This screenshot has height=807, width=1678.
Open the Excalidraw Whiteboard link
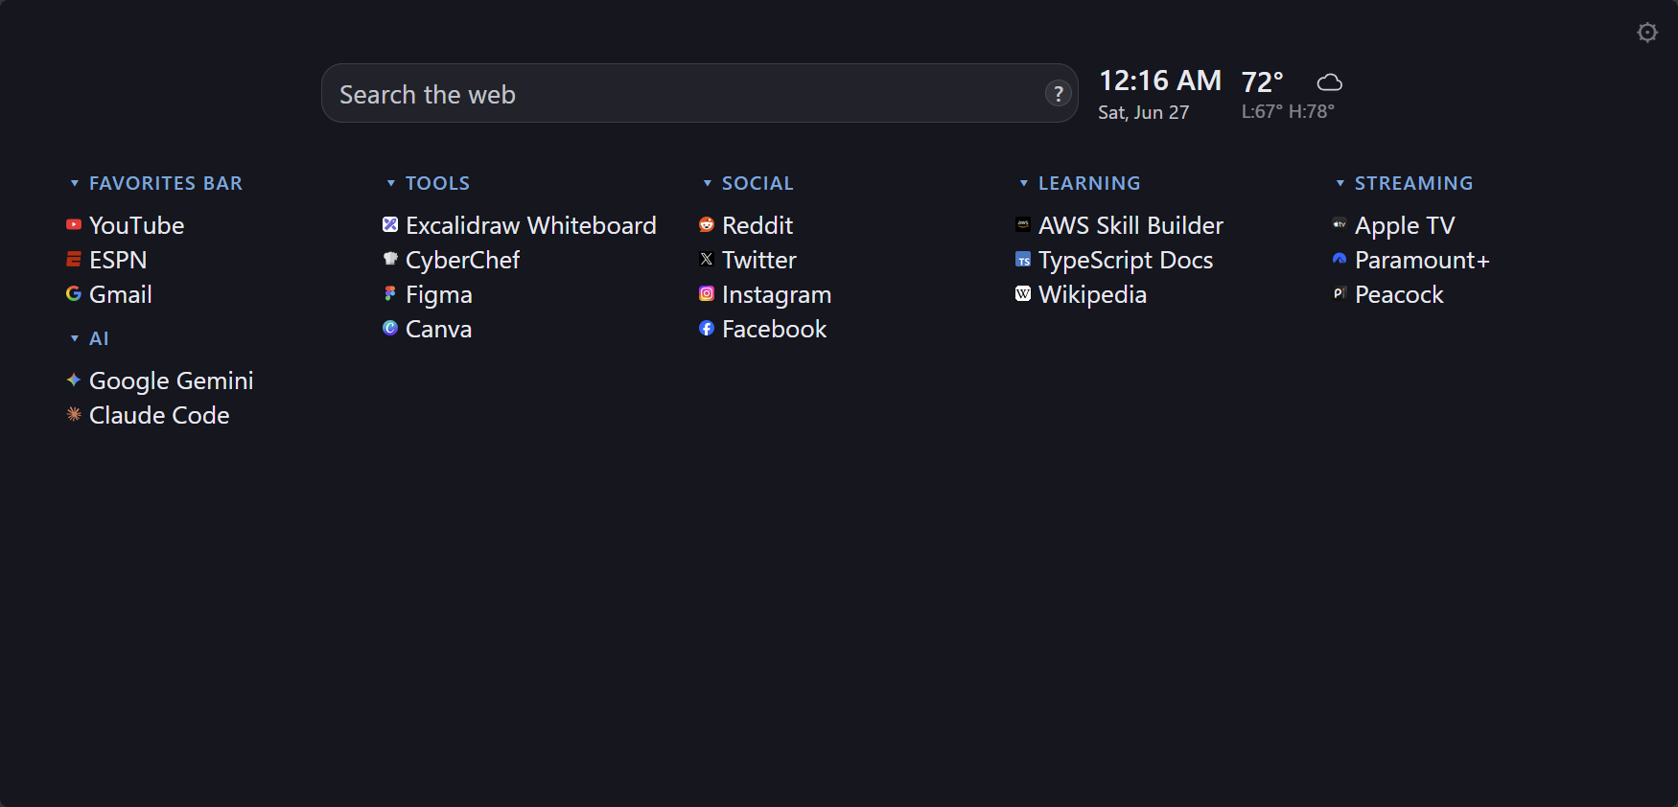click(x=531, y=225)
